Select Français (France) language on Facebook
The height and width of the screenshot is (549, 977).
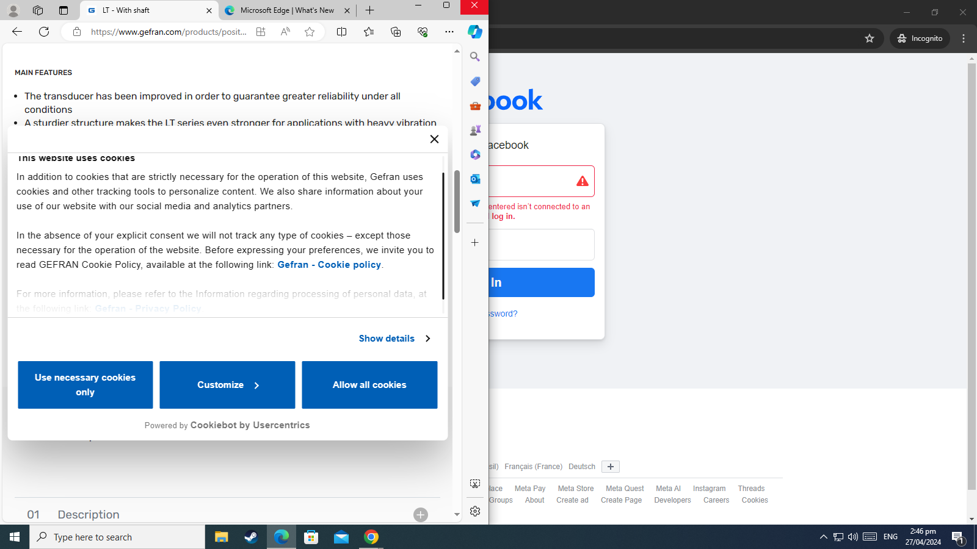click(x=533, y=467)
